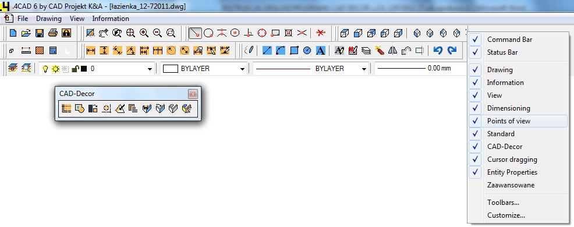This screenshot has width=574, height=227.
Task: Uncheck Entity Properties entry
Action: click(518, 172)
